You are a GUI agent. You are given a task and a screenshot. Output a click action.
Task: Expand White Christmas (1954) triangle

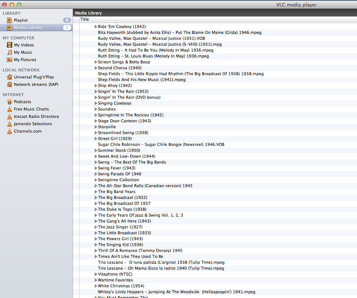pyautogui.click(x=96, y=286)
